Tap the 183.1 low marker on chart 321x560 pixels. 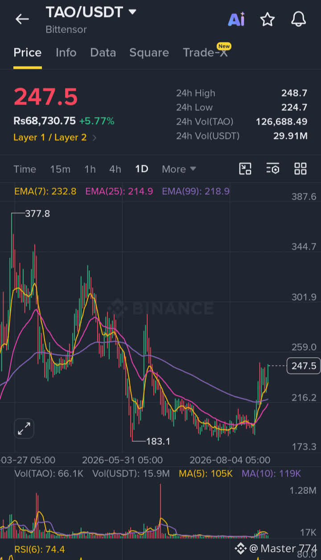click(x=158, y=441)
